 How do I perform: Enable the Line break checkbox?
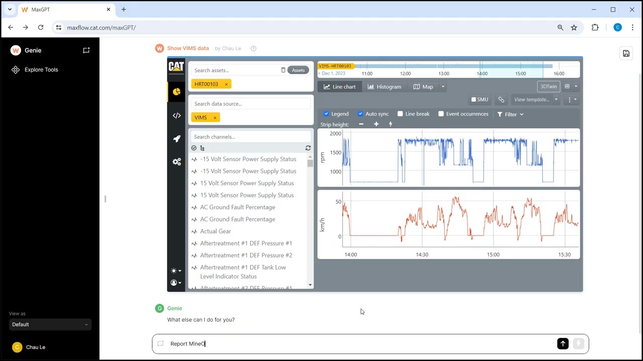400,114
